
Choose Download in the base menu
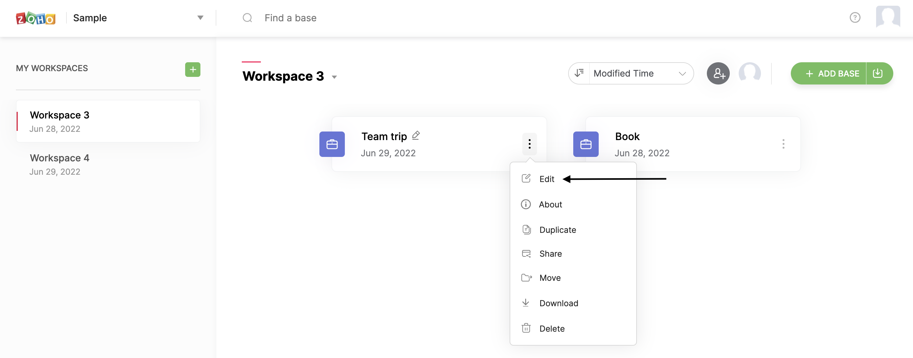click(x=558, y=303)
